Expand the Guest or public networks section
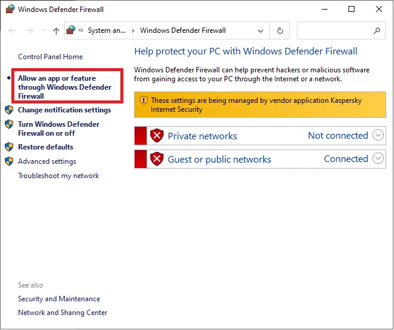The image size is (394, 330). click(378, 158)
